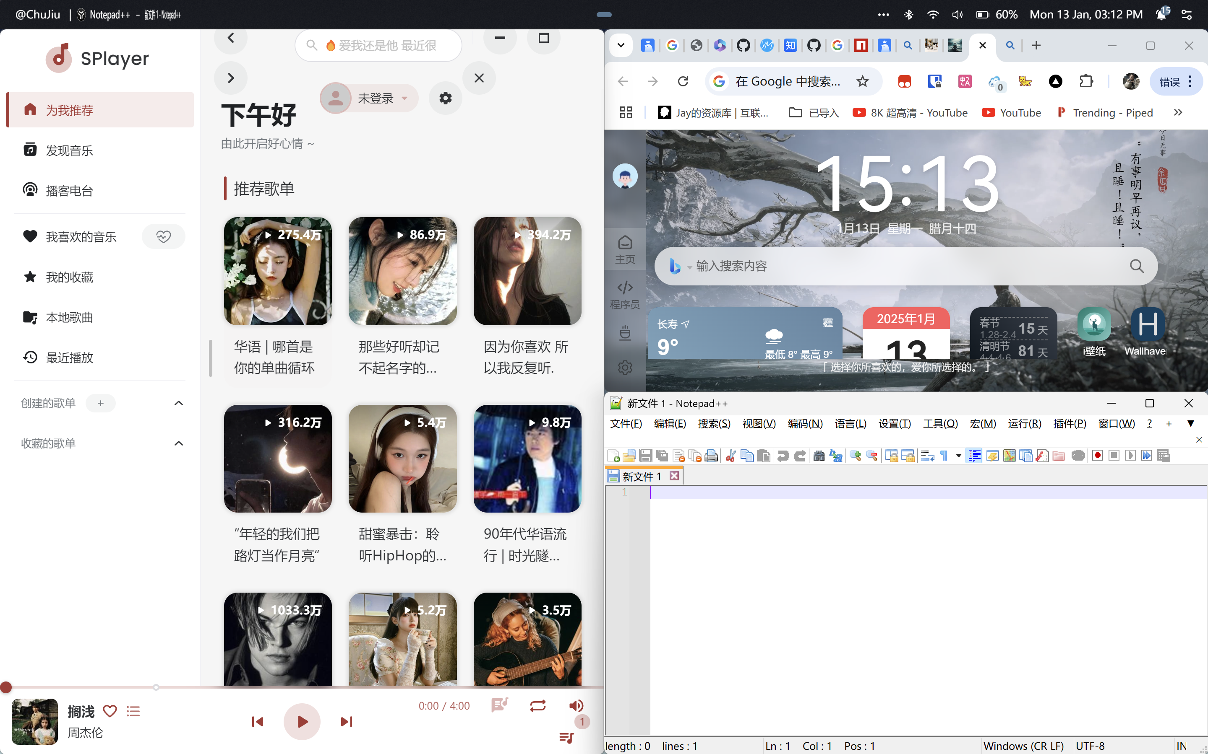This screenshot has width=1208, height=754.
Task: Click the song progress slider track
Action: (302, 687)
